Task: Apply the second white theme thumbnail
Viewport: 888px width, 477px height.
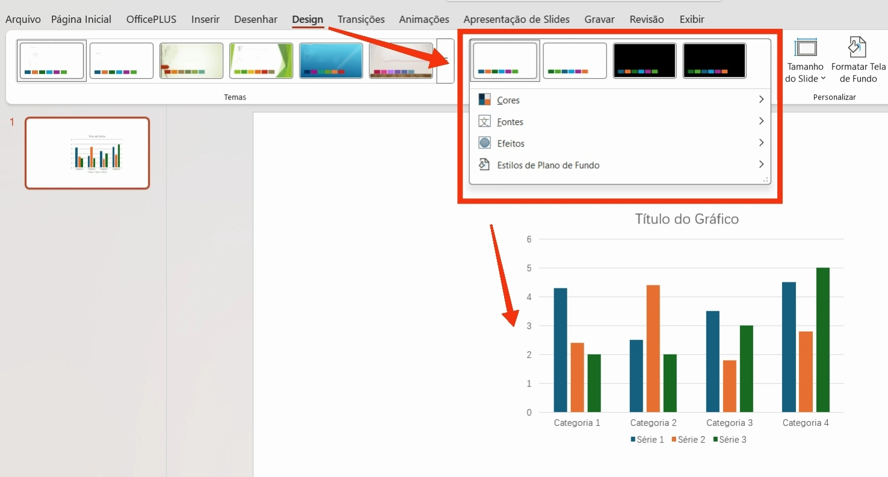Action: click(x=122, y=61)
